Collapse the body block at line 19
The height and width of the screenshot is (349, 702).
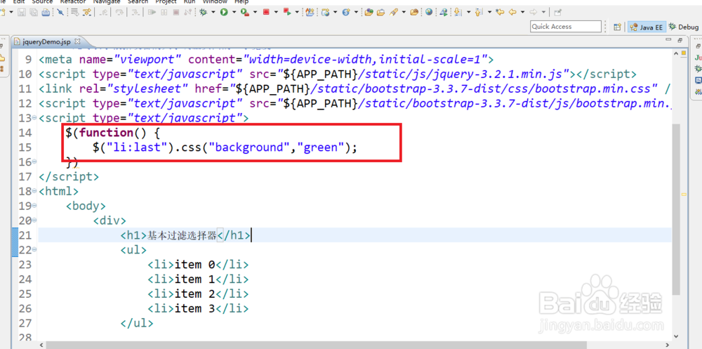tap(35, 206)
